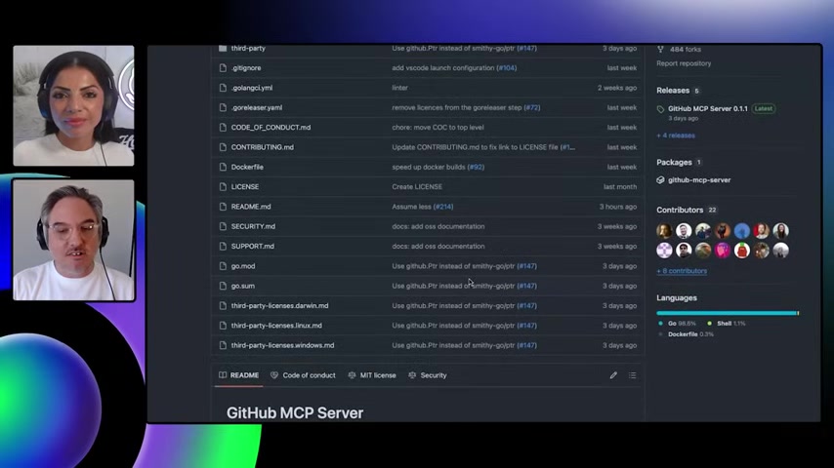Screen dimensions: 834x468
Task: Open GitHub MCP Server 0.1.1 release
Action: (707, 109)
